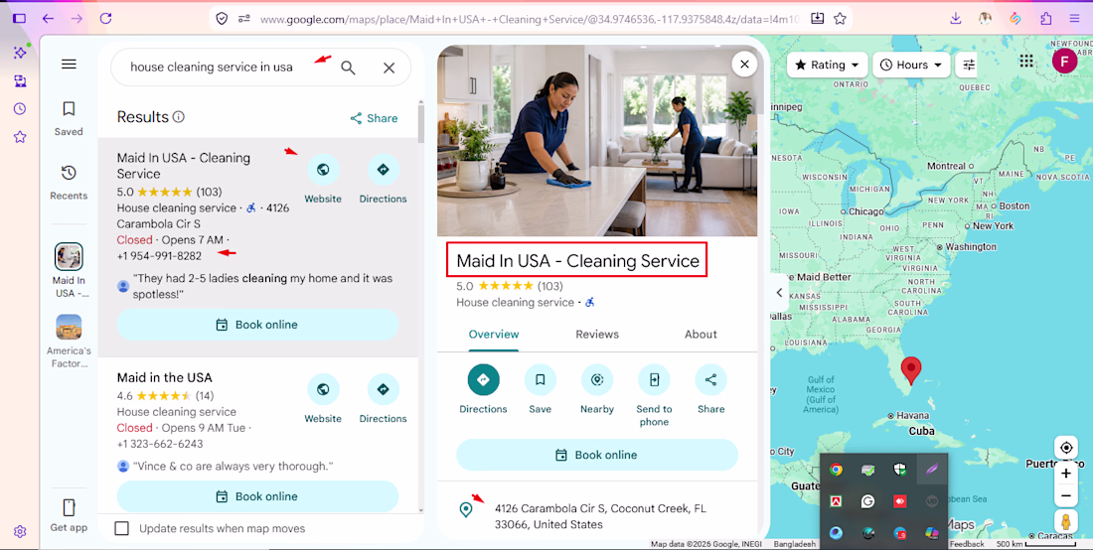Click Website icon for Maid in the USA

pyautogui.click(x=323, y=389)
